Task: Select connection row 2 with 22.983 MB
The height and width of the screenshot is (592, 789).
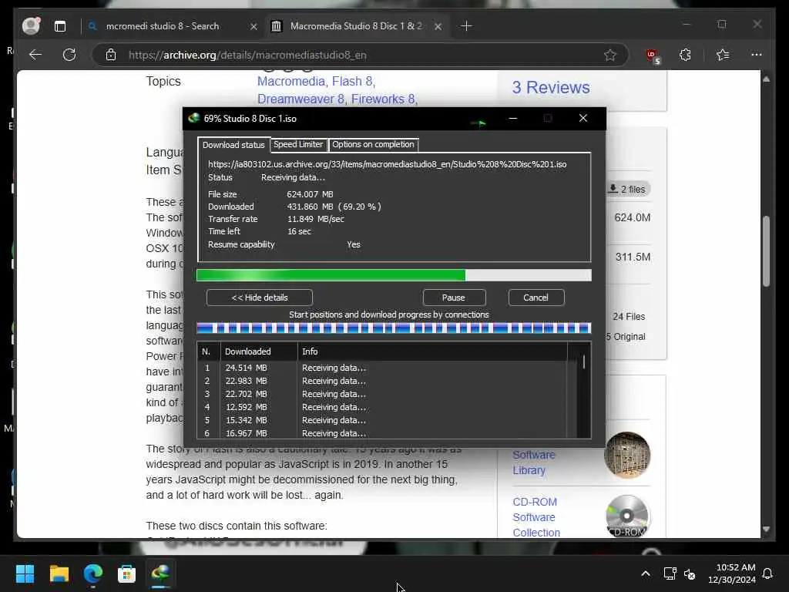Action: [382, 381]
